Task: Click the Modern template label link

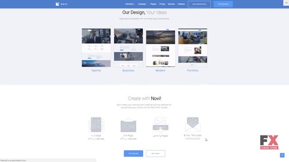Action: click(x=161, y=70)
